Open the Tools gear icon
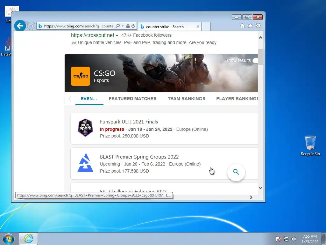 point(258,26)
